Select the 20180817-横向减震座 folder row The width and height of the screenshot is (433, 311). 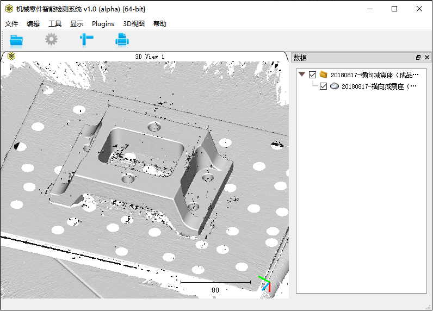point(374,75)
